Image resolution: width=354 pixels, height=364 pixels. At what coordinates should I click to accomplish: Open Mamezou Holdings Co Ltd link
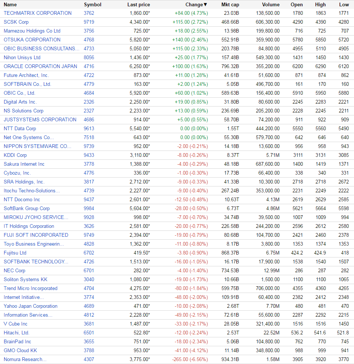coord(32,31)
